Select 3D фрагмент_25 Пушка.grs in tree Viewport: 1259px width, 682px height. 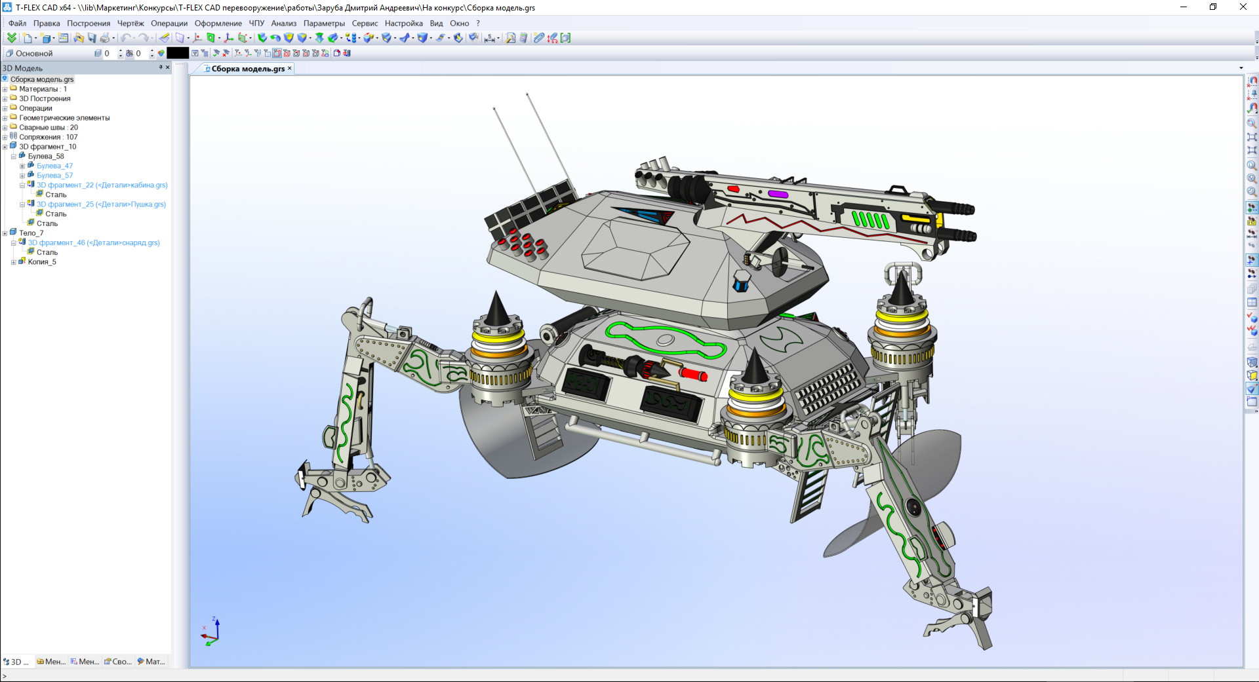[x=100, y=204]
